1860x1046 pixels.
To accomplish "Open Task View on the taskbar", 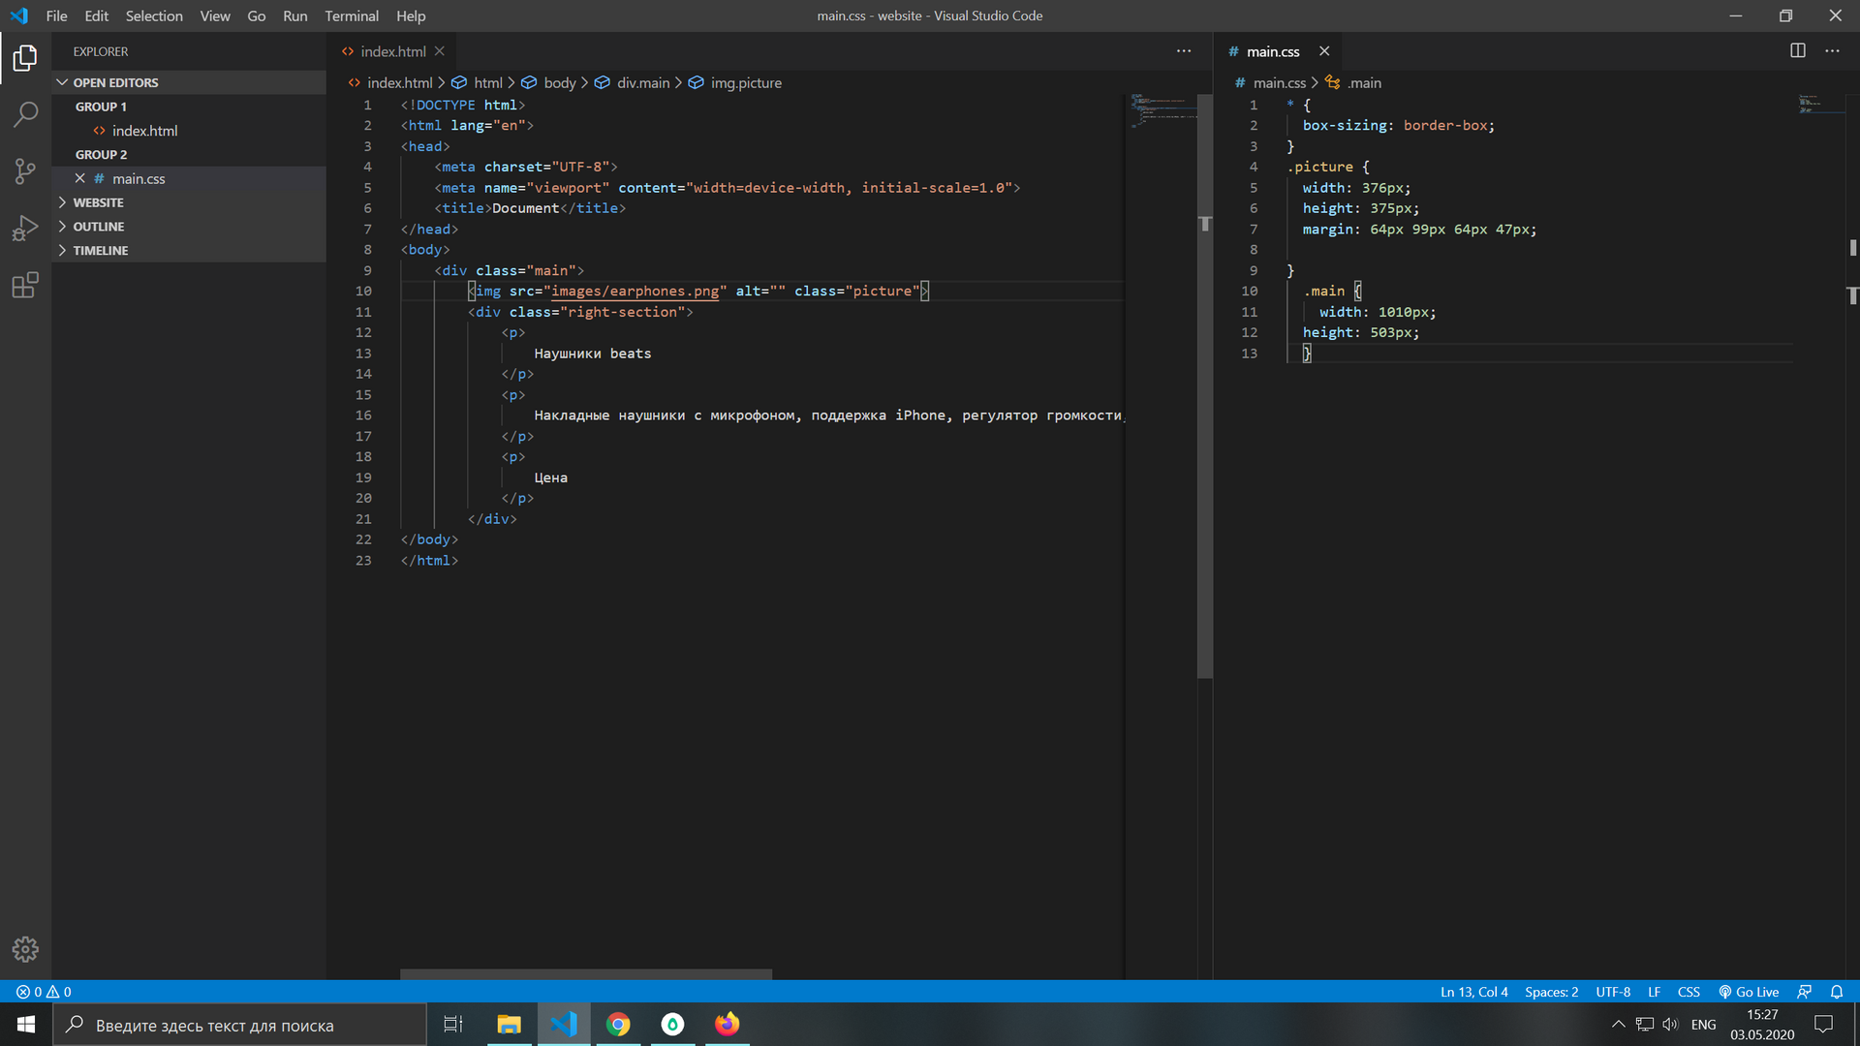I will (x=452, y=1025).
